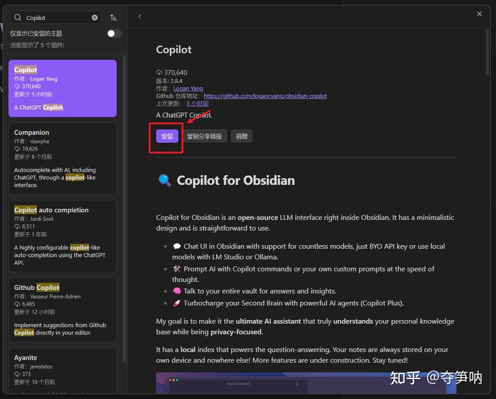Select the Copilot auto completion plugin
Image resolution: width=496 pixels, height=399 pixels.
62,236
